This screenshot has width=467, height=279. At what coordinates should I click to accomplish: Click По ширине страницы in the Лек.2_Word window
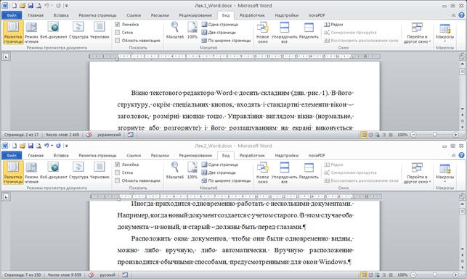coord(227,180)
